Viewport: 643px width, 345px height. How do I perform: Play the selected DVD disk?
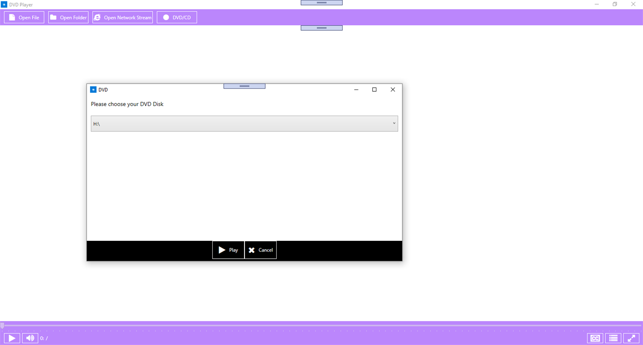228,250
